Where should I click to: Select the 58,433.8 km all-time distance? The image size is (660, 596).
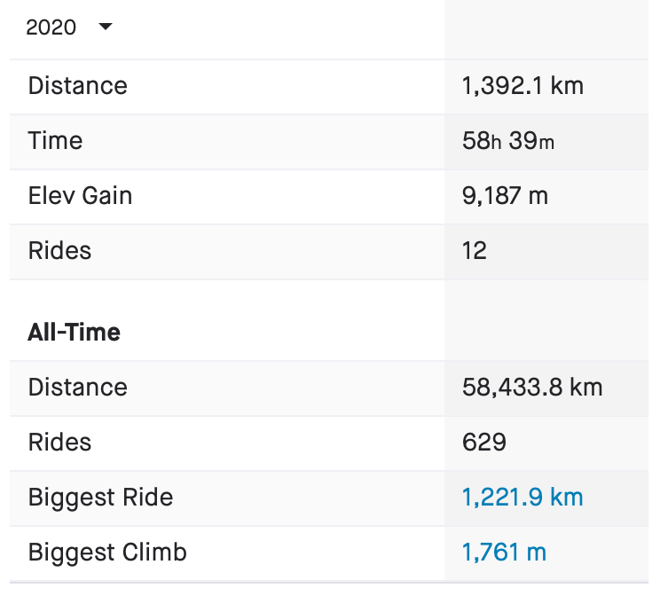click(532, 388)
